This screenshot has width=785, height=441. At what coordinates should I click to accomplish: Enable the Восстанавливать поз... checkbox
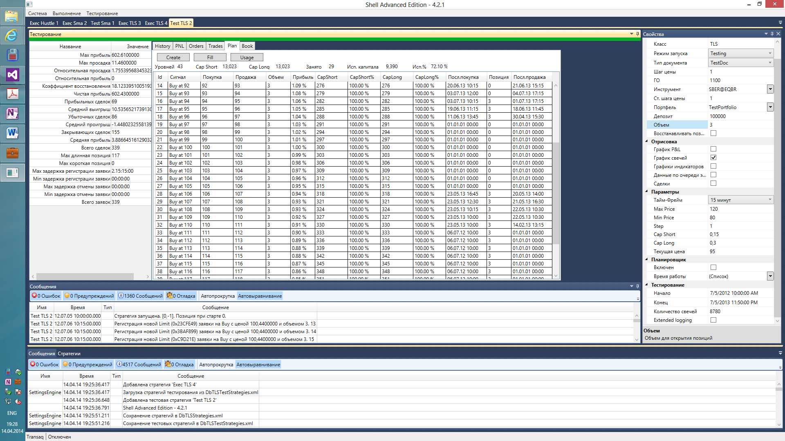click(x=713, y=133)
